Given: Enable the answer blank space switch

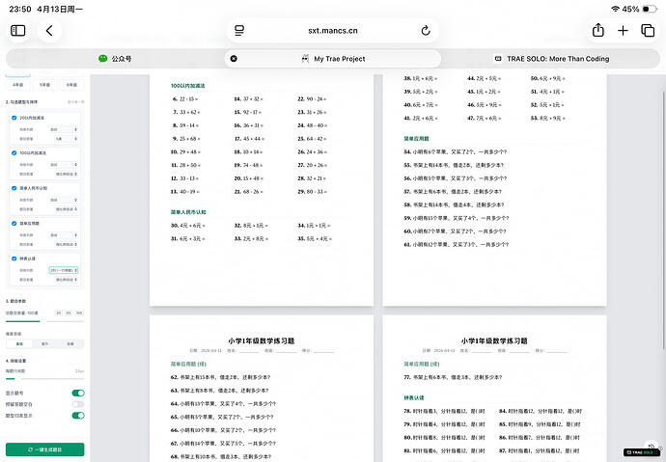Looking at the screenshot, I should (x=78, y=404).
